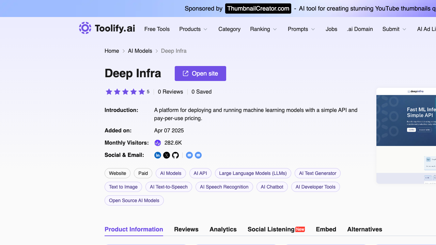Screen dimensions: 436x245
Task: Expand the Ranking dropdown menu
Action: (264, 29)
